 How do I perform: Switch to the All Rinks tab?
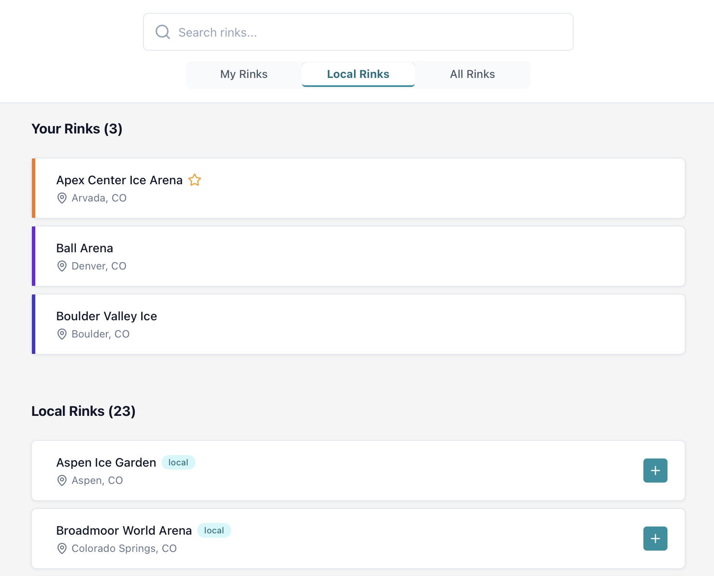(x=472, y=74)
